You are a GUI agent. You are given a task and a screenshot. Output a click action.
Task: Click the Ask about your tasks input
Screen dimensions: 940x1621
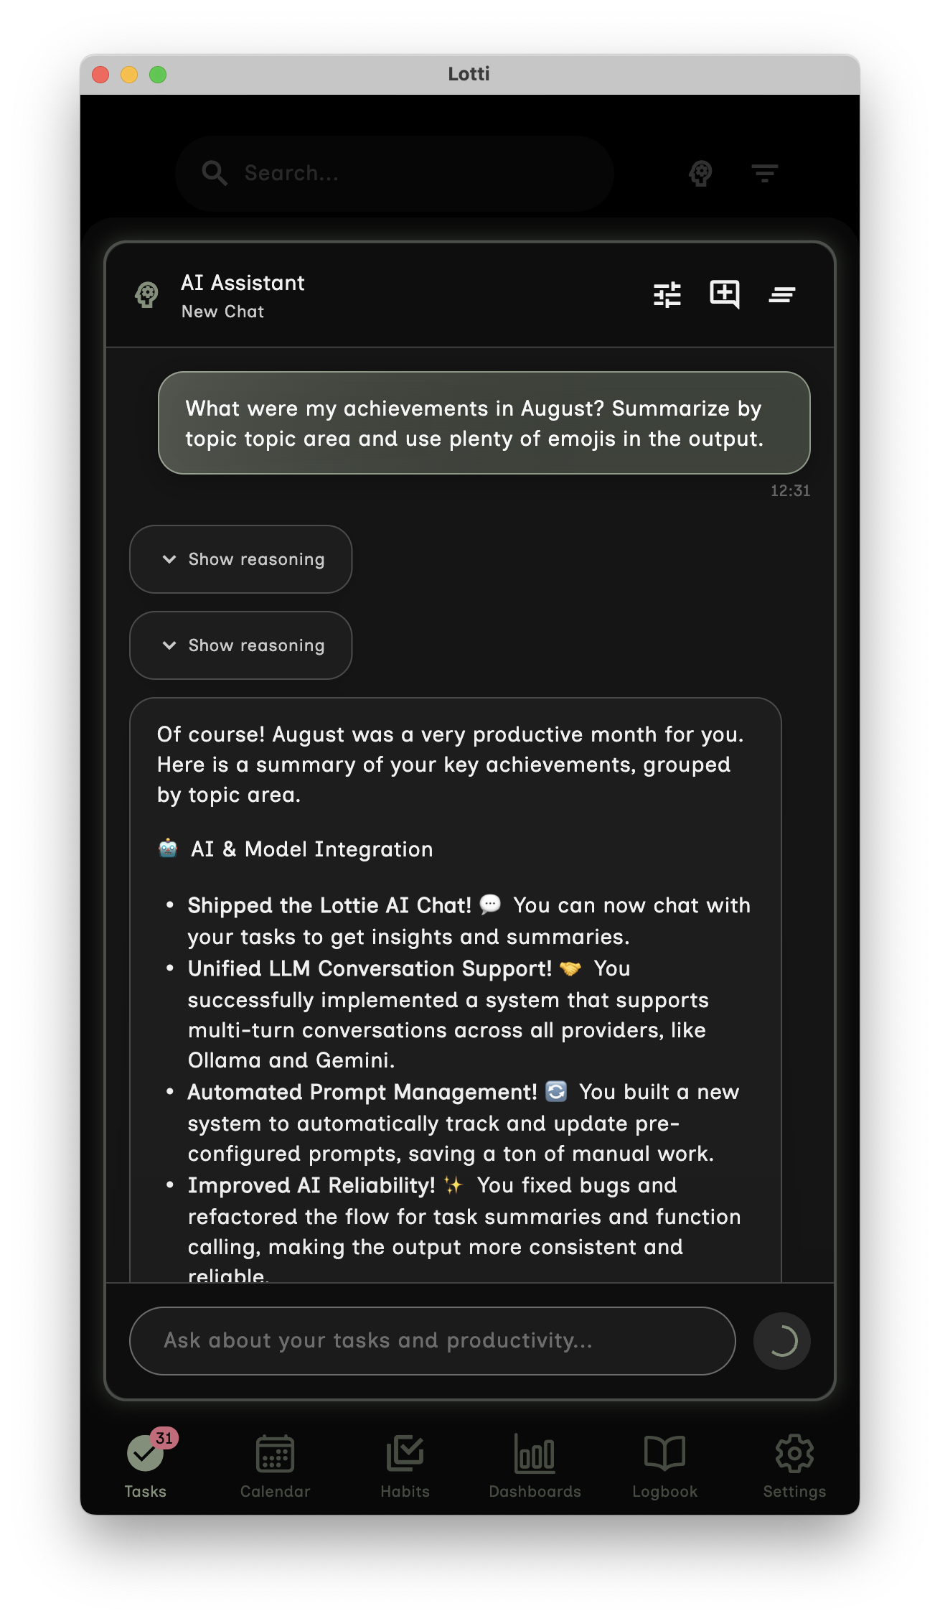click(x=432, y=1340)
